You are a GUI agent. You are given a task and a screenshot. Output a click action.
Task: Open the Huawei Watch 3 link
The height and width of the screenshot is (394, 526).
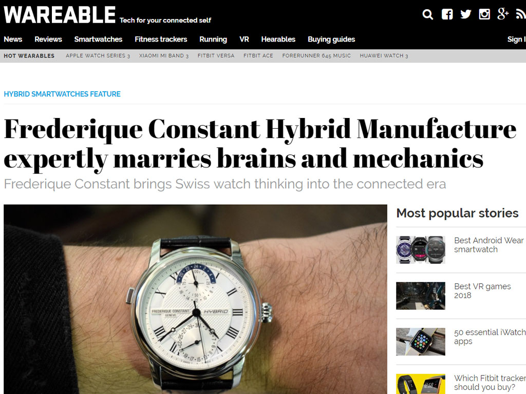384,55
